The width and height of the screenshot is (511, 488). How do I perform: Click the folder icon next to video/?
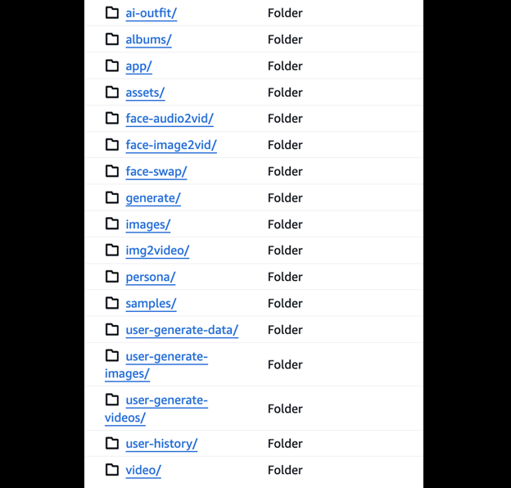pos(112,469)
